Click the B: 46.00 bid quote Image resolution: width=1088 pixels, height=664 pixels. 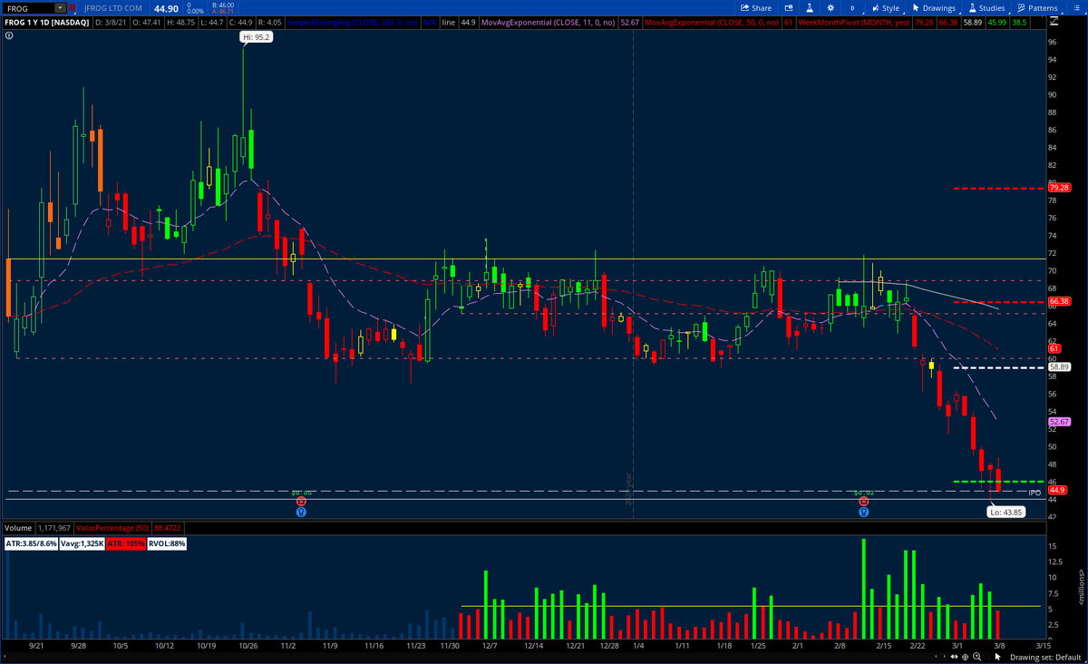[x=222, y=5]
